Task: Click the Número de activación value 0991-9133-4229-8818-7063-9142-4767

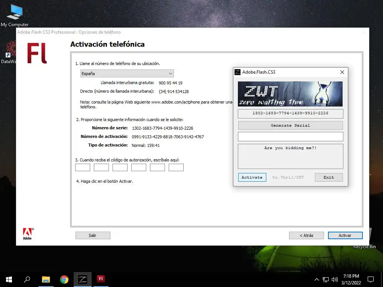Action: coord(168,137)
